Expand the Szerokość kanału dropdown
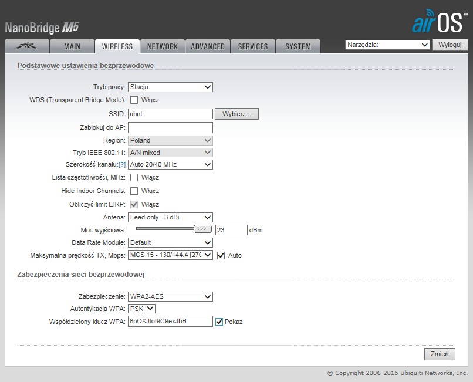473x382 pixels. pyautogui.click(x=170, y=164)
